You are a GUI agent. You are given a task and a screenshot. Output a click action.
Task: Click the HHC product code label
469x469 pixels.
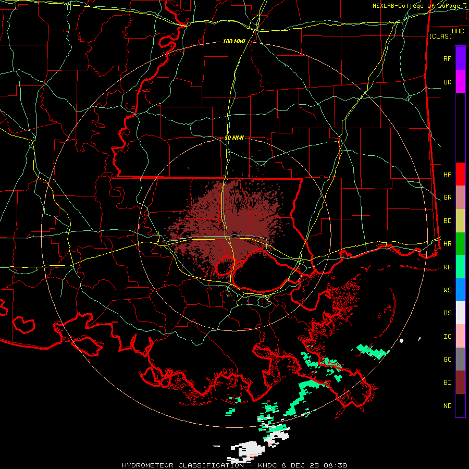coord(458,31)
